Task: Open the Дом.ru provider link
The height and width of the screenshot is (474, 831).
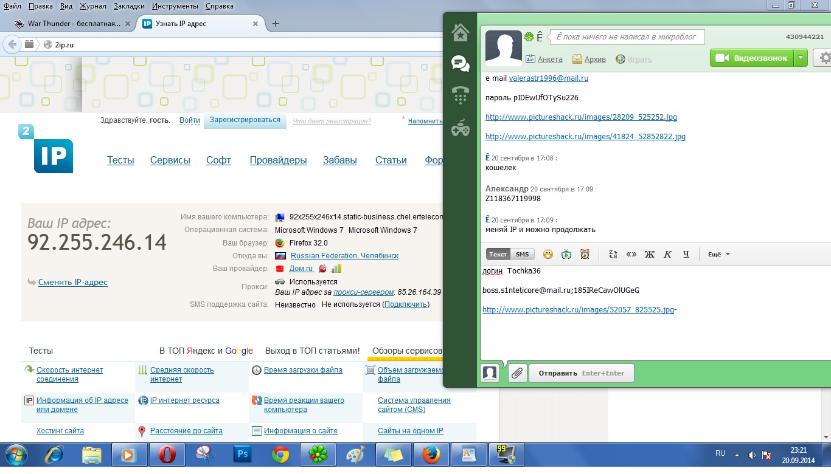Action: pyautogui.click(x=301, y=269)
